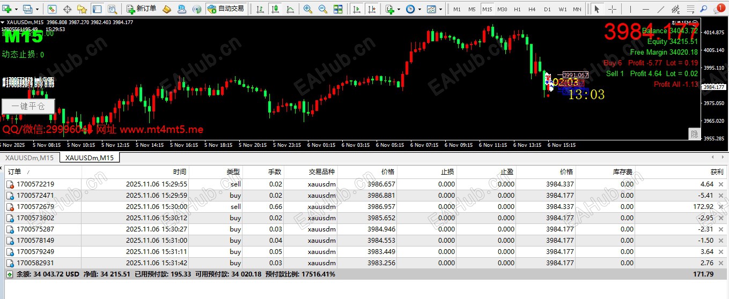This screenshot has height=299, width=729.
Task: Select the M30 timeframe
Action: tap(502, 9)
